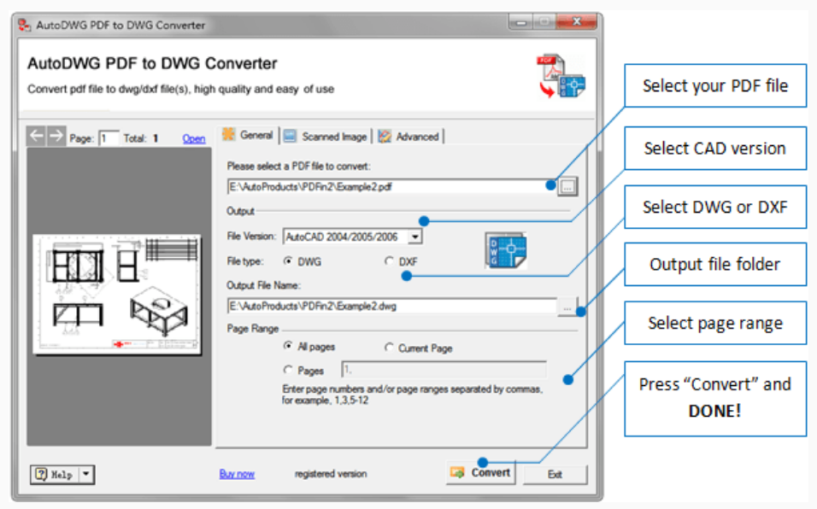
Task: Minimize the converter window
Action: click(x=521, y=22)
